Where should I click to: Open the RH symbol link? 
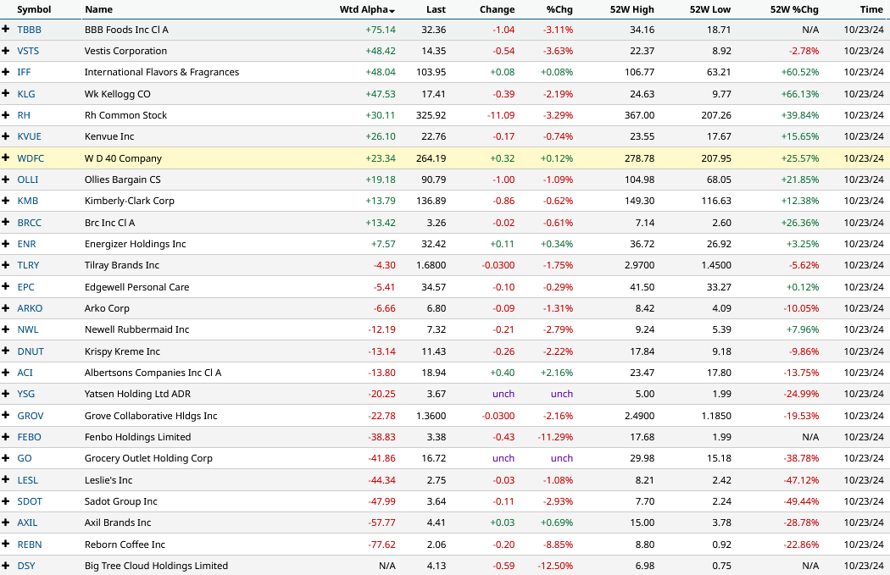(24, 115)
